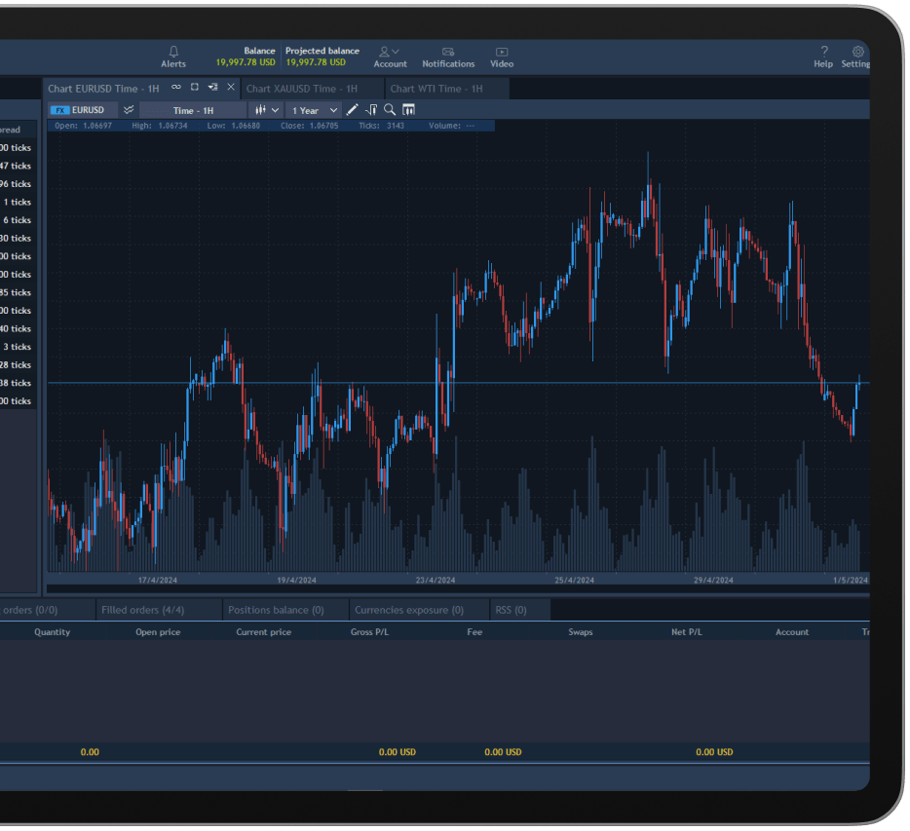Click the Account column header in positions table

(x=791, y=632)
